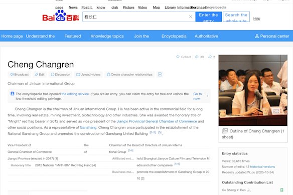
Task: Click Create character relationships button
Action: [x=129, y=75]
